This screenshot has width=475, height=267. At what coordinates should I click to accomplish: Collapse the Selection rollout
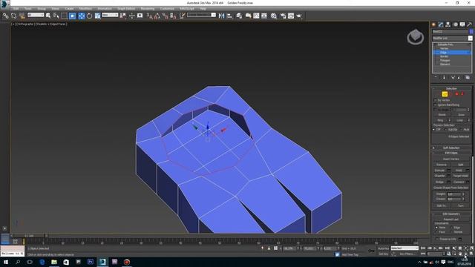click(451, 88)
